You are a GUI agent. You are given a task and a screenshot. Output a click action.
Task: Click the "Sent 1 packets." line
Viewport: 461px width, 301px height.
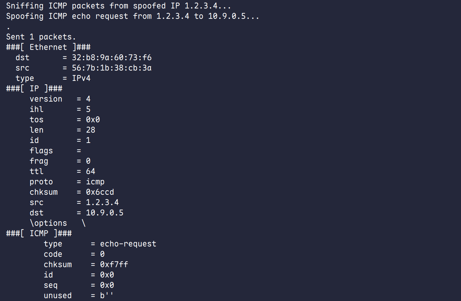point(41,37)
